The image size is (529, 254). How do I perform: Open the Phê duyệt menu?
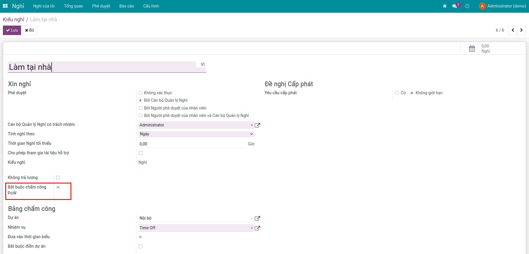101,6
